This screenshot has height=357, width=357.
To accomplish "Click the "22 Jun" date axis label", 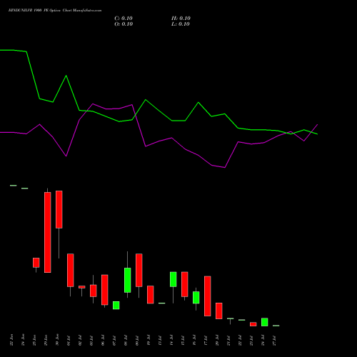I will tap(11, 340).
